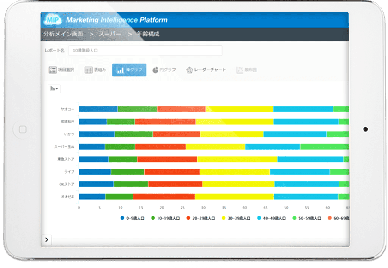Select the yellow segment of 東急ストア bar
388x268 pixels.
(x=237, y=159)
